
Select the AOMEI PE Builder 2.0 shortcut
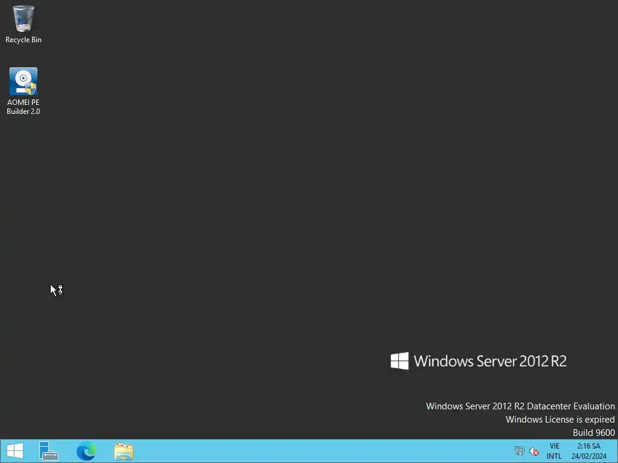click(x=24, y=91)
